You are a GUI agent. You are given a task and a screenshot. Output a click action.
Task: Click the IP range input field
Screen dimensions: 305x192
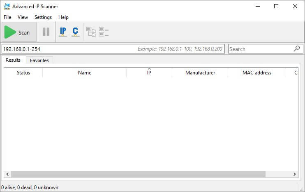coord(113,49)
